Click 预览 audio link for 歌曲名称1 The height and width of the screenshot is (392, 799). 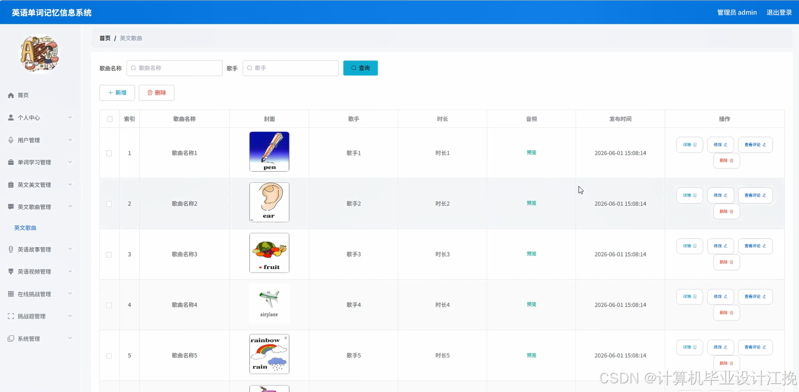pyautogui.click(x=531, y=153)
